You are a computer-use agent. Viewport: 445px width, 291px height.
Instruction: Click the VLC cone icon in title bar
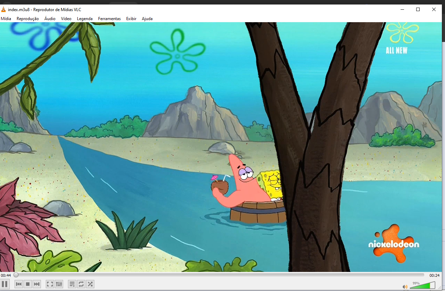point(3,9)
